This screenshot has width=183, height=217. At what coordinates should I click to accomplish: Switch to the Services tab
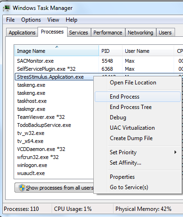78,33
